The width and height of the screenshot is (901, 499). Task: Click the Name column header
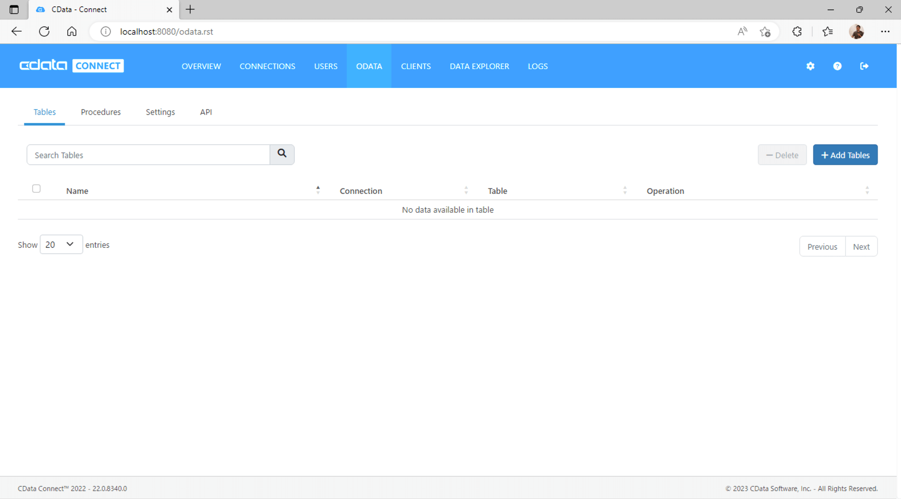[77, 191]
